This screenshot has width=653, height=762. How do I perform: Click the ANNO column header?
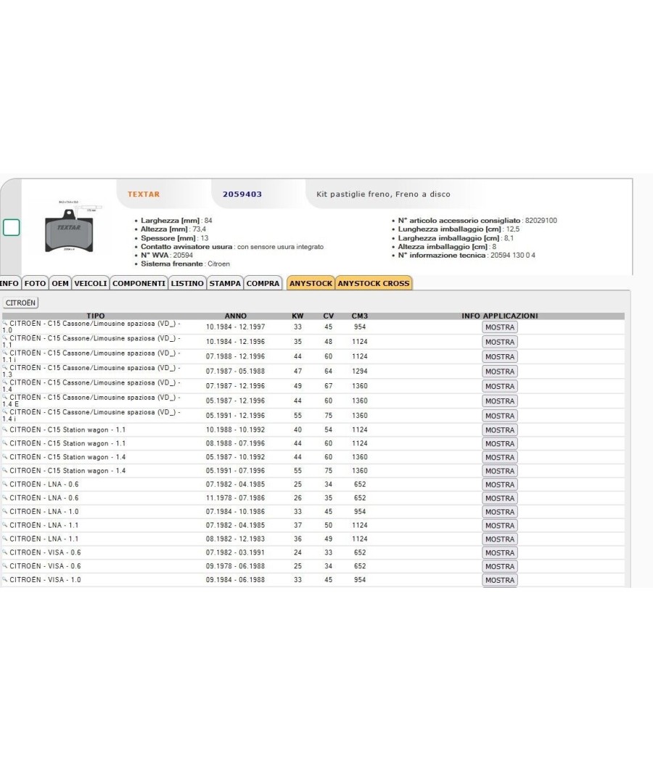point(236,316)
